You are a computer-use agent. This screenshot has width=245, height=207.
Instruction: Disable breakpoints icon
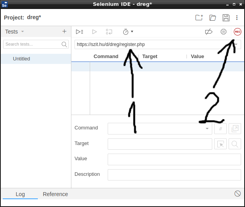209,32
